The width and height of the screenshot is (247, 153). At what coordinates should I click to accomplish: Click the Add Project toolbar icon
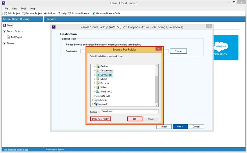pos(5,13)
